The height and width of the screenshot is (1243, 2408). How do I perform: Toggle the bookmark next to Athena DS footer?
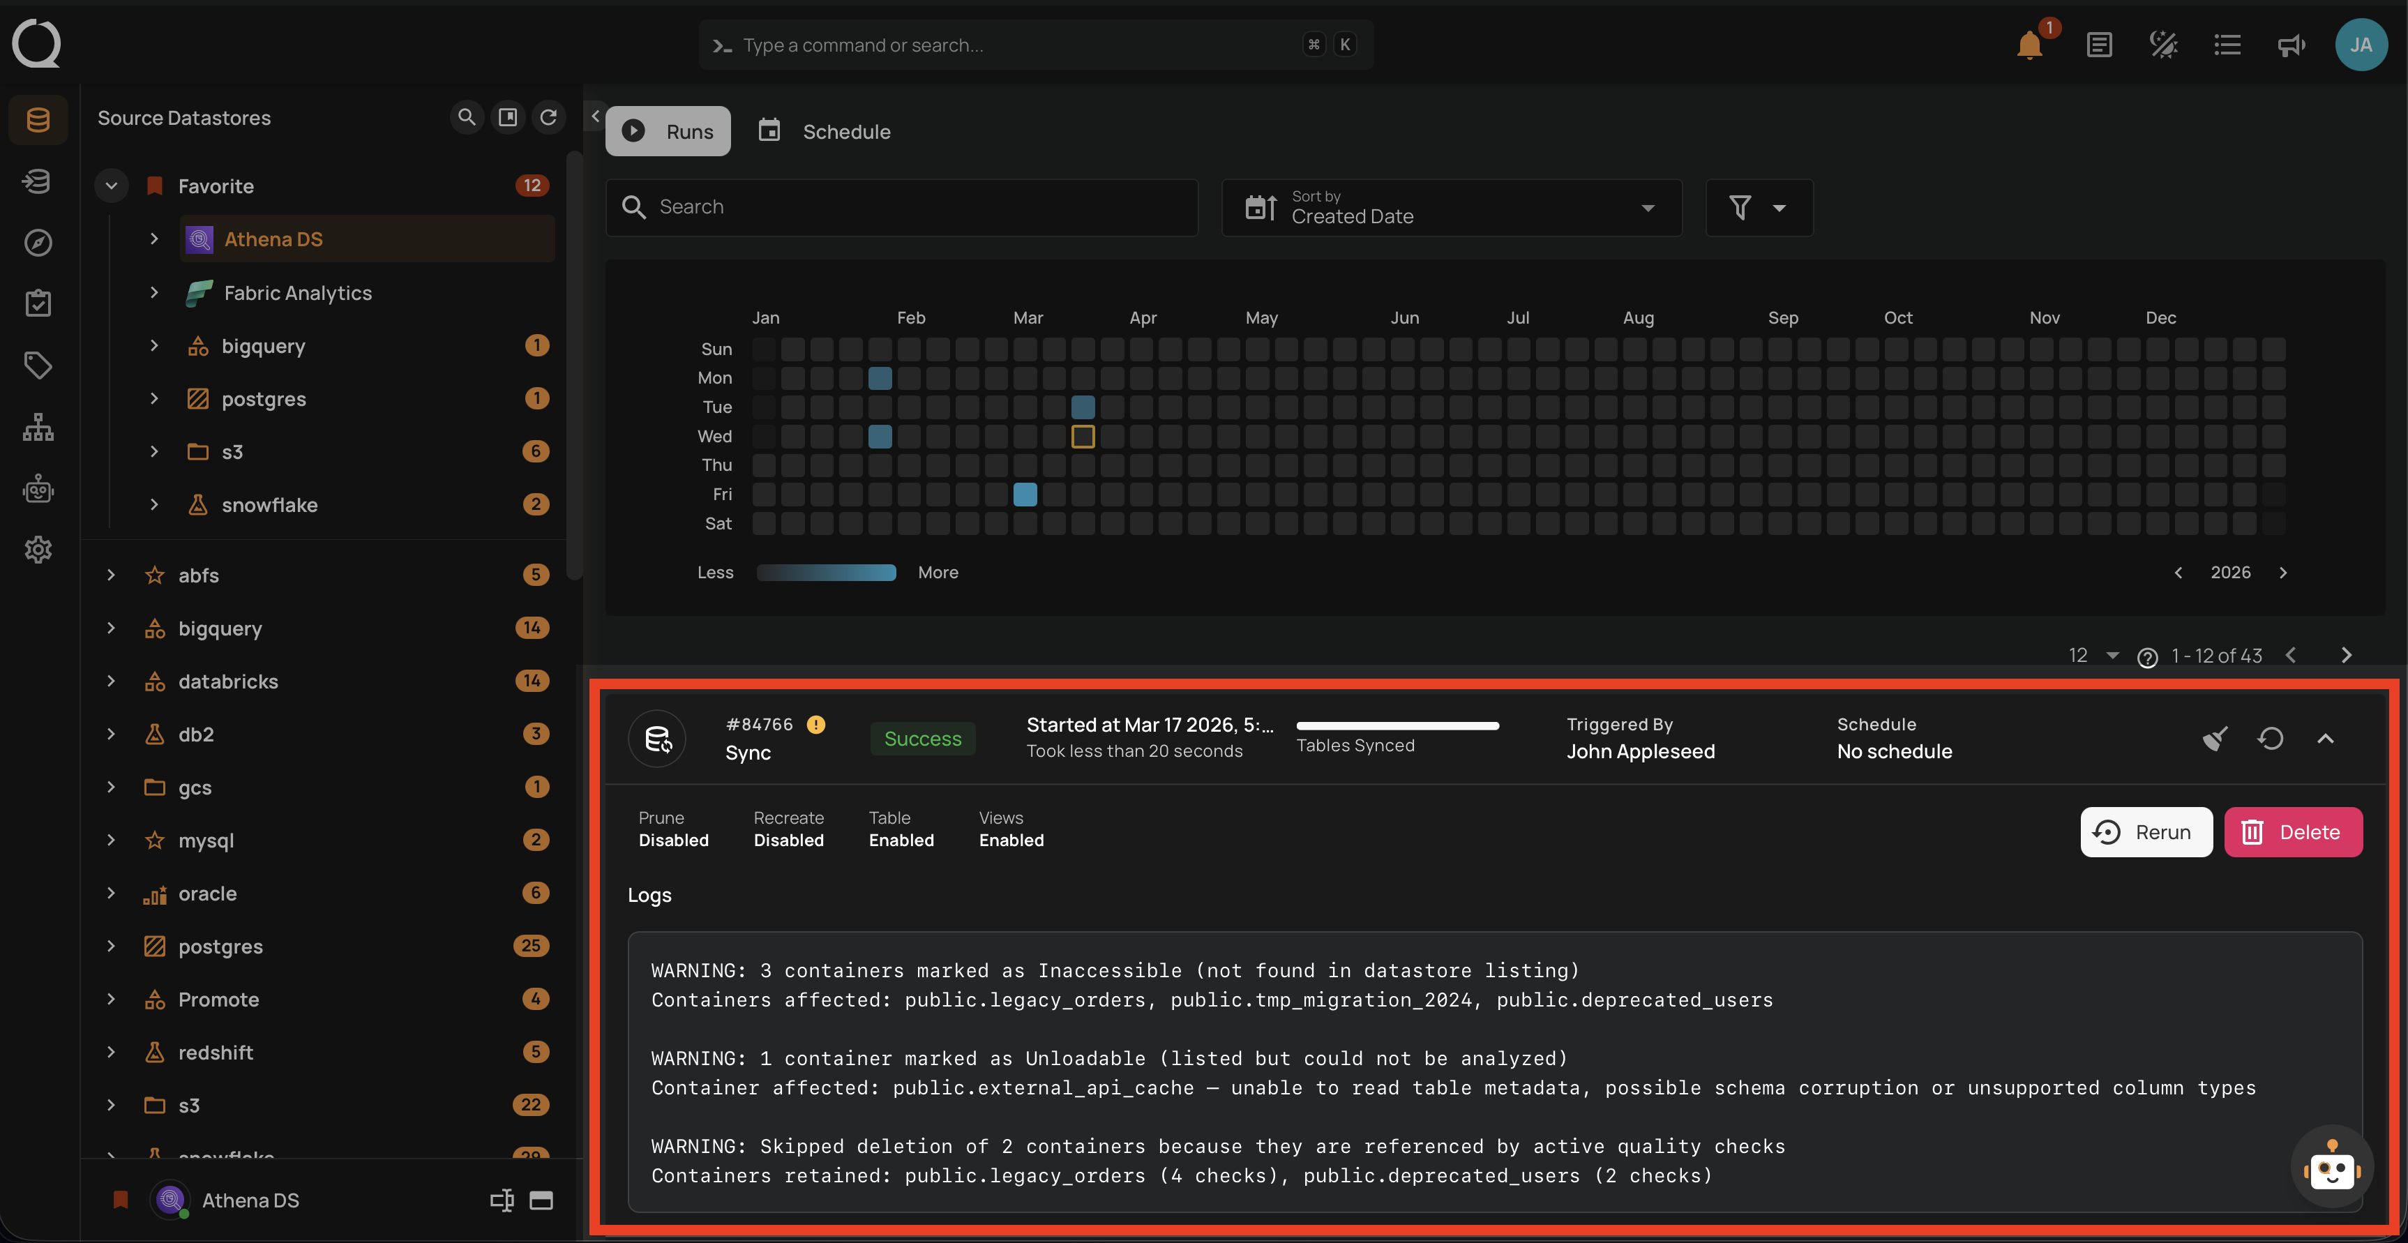(121, 1200)
